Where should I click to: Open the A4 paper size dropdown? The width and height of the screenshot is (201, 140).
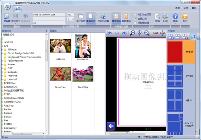coord(49,23)
